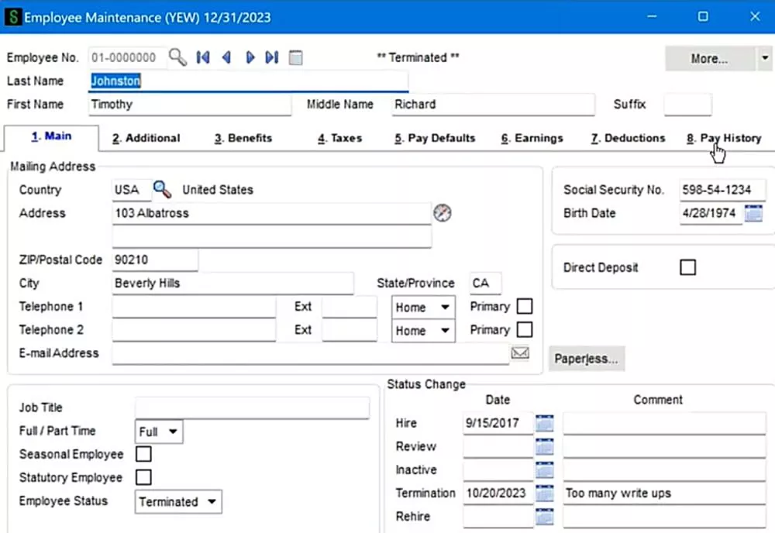
Task: Jump to the last employee record
Action: (271, 57)
